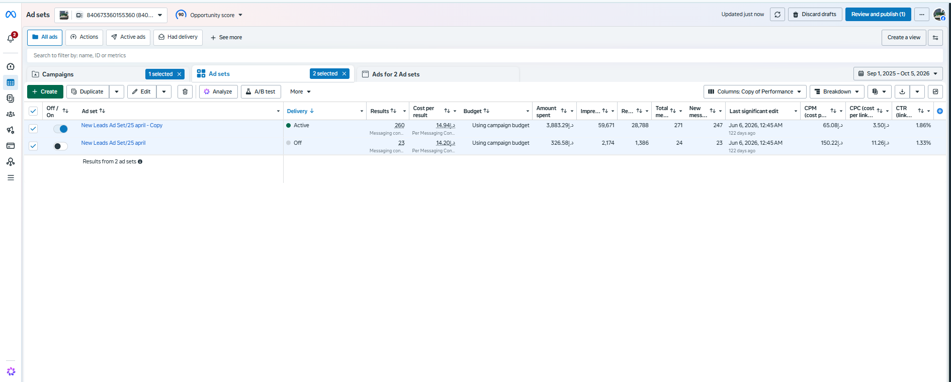Open Columns: Copy of Performance dropdown
This screenshot has height=382, width=951.
coord(755,91)
